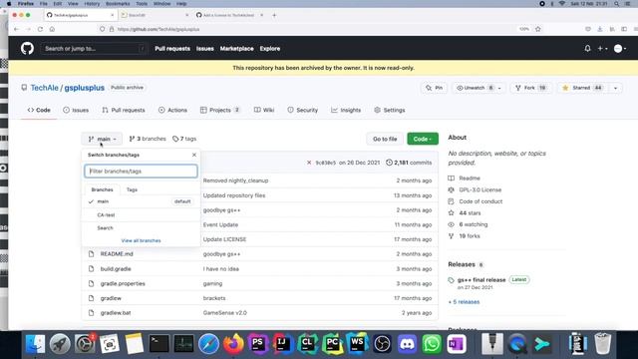The width and height of the screenshot is (638, 359).
Task: Select the Search branch
Action: pyautogui.click(x=141, y=228)
